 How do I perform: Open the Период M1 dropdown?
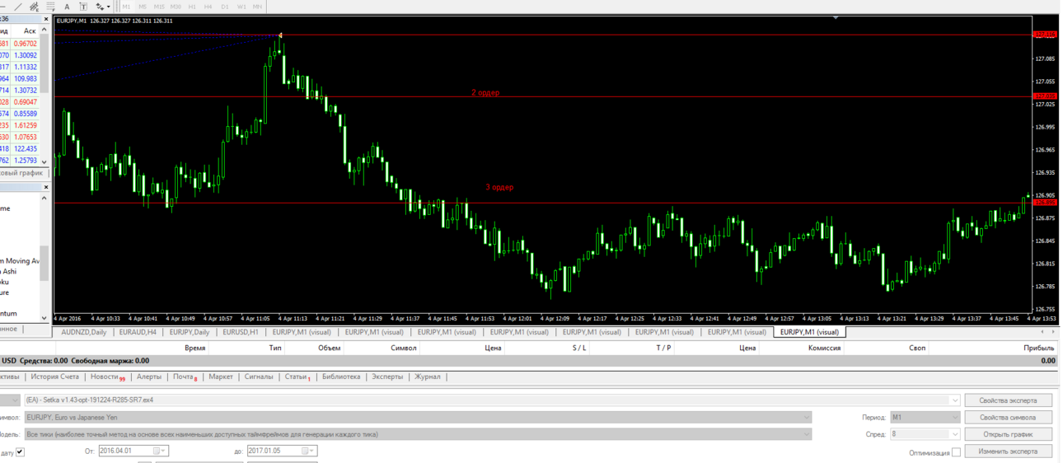click(x=955, y=418)
